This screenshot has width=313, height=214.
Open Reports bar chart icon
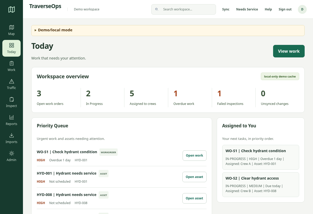pyautogui.click(x=11, y=117)
